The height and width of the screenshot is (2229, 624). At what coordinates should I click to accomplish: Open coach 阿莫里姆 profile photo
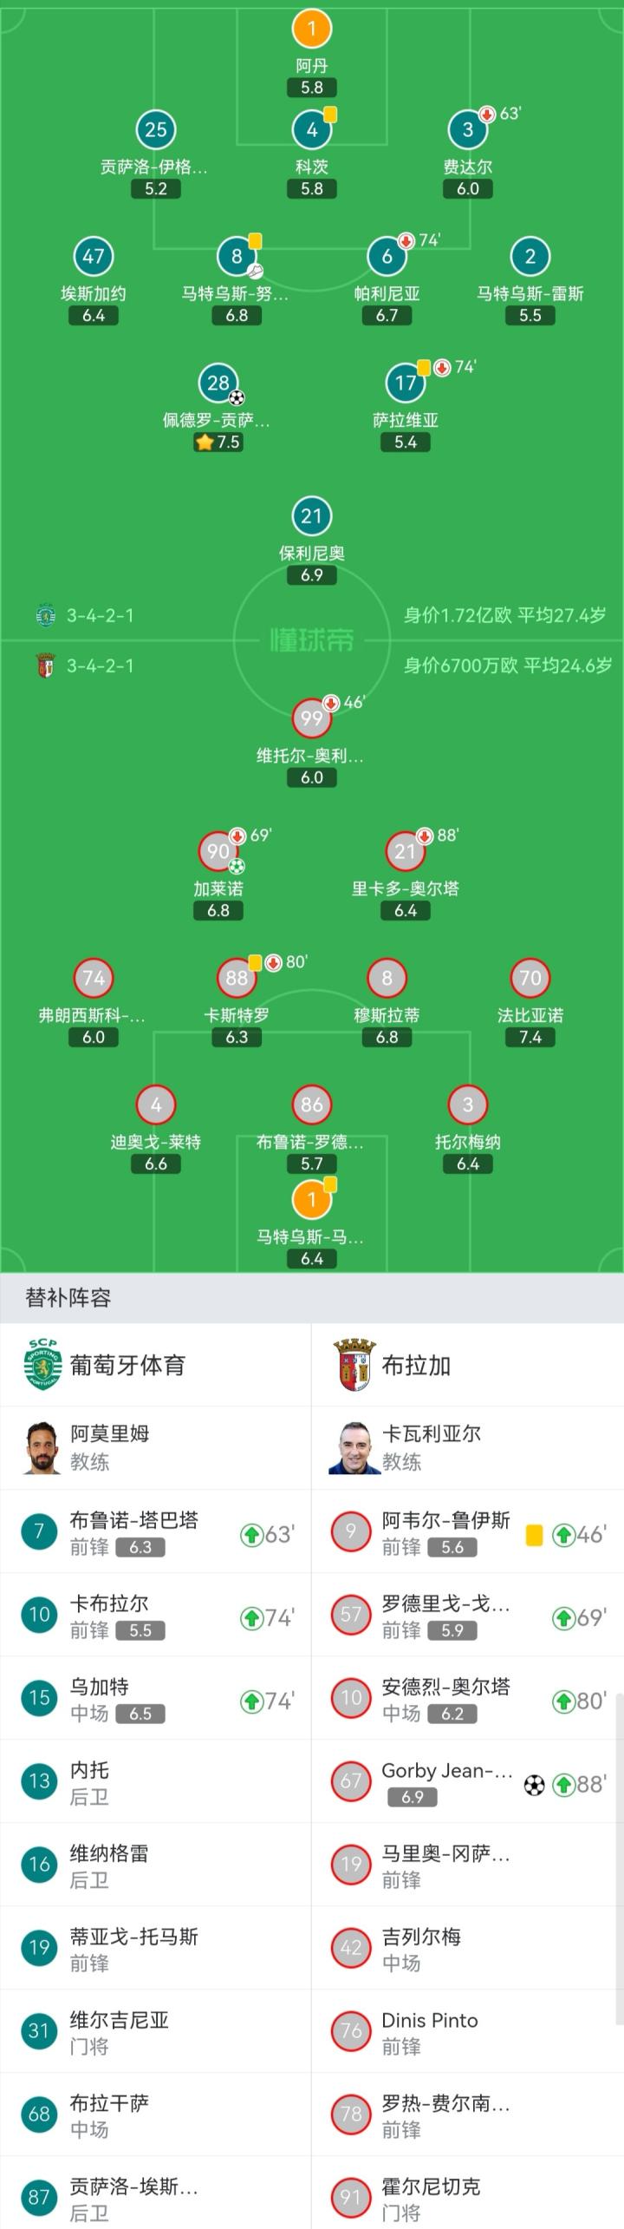coord(42,1448)
